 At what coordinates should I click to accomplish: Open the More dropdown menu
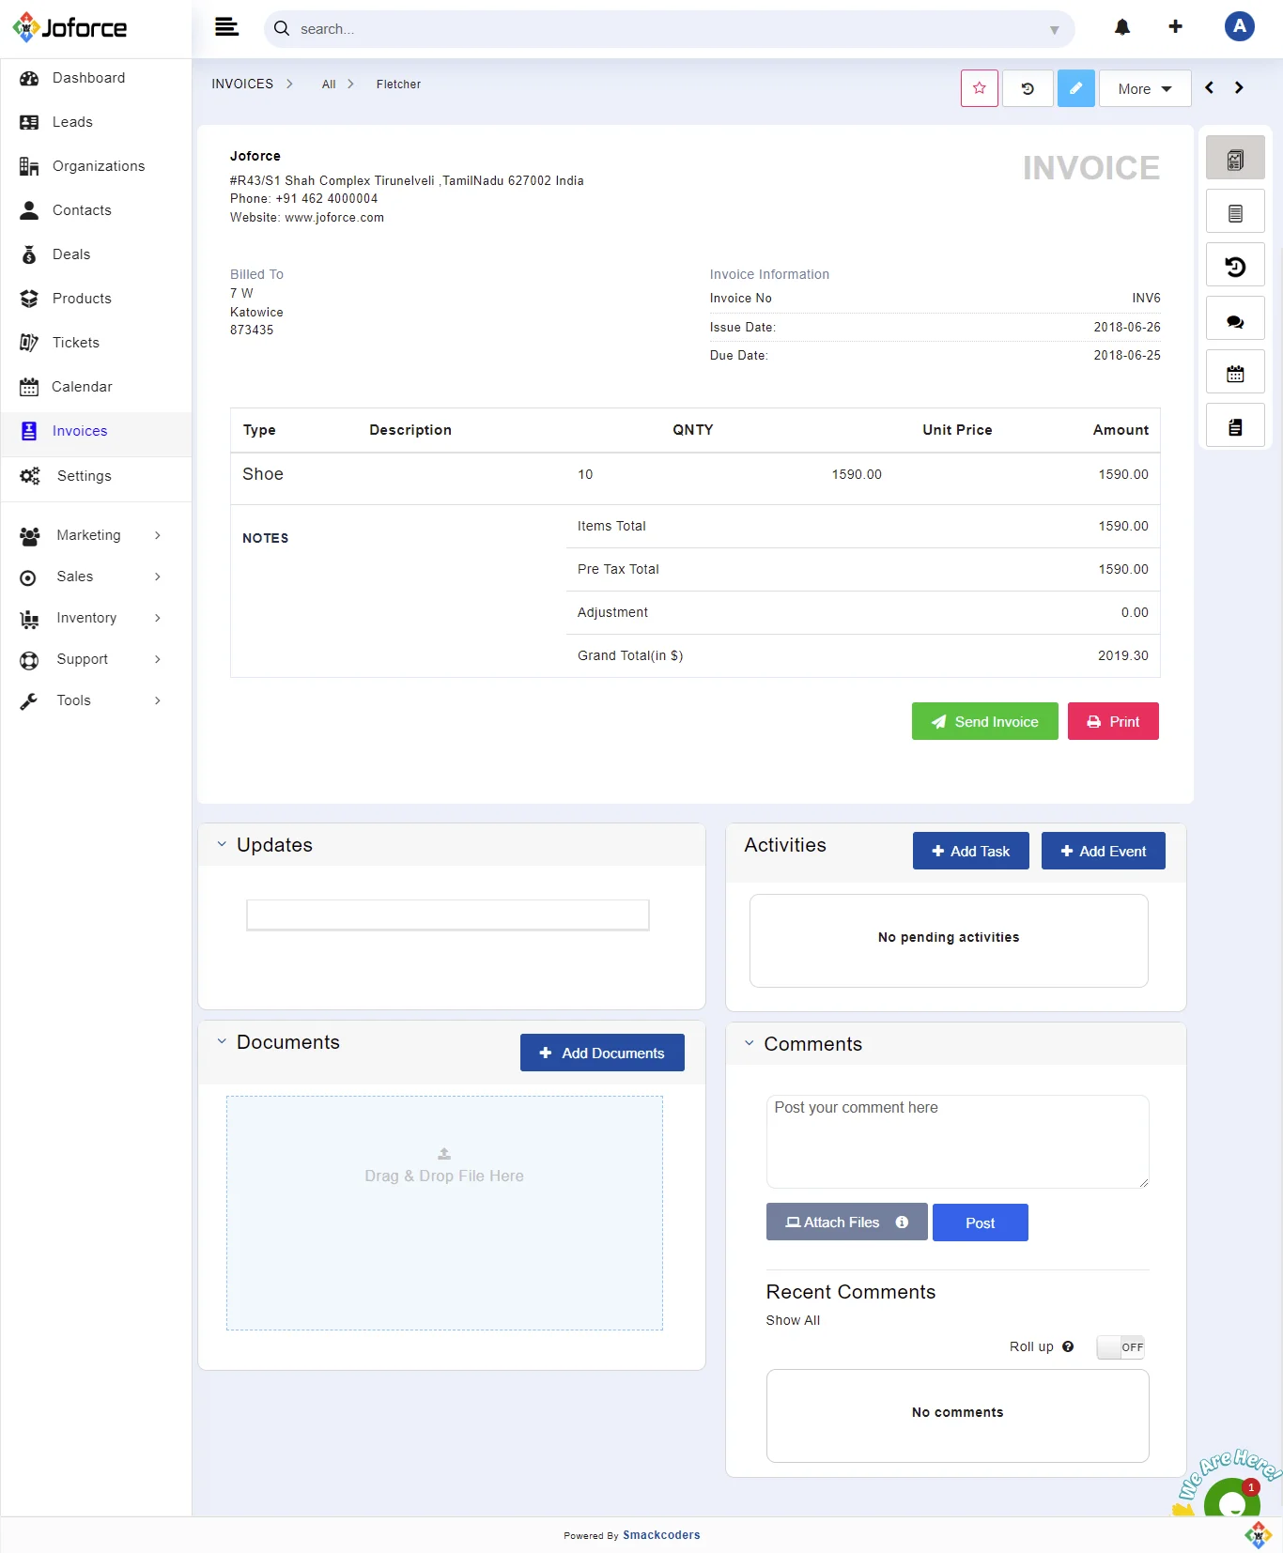pyautogui.click(x=1144, y=89)
